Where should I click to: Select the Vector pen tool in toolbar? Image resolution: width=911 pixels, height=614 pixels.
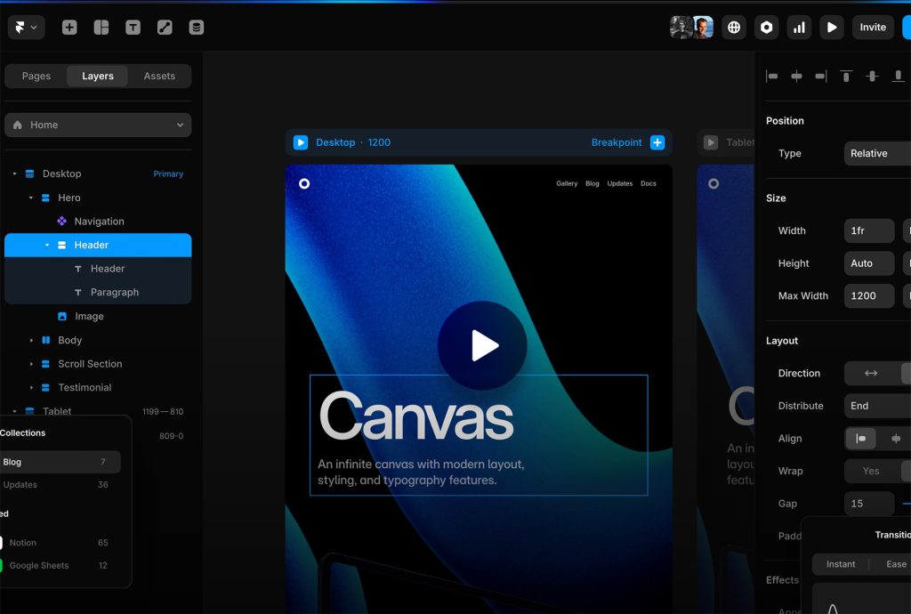[x=165, y=28]
